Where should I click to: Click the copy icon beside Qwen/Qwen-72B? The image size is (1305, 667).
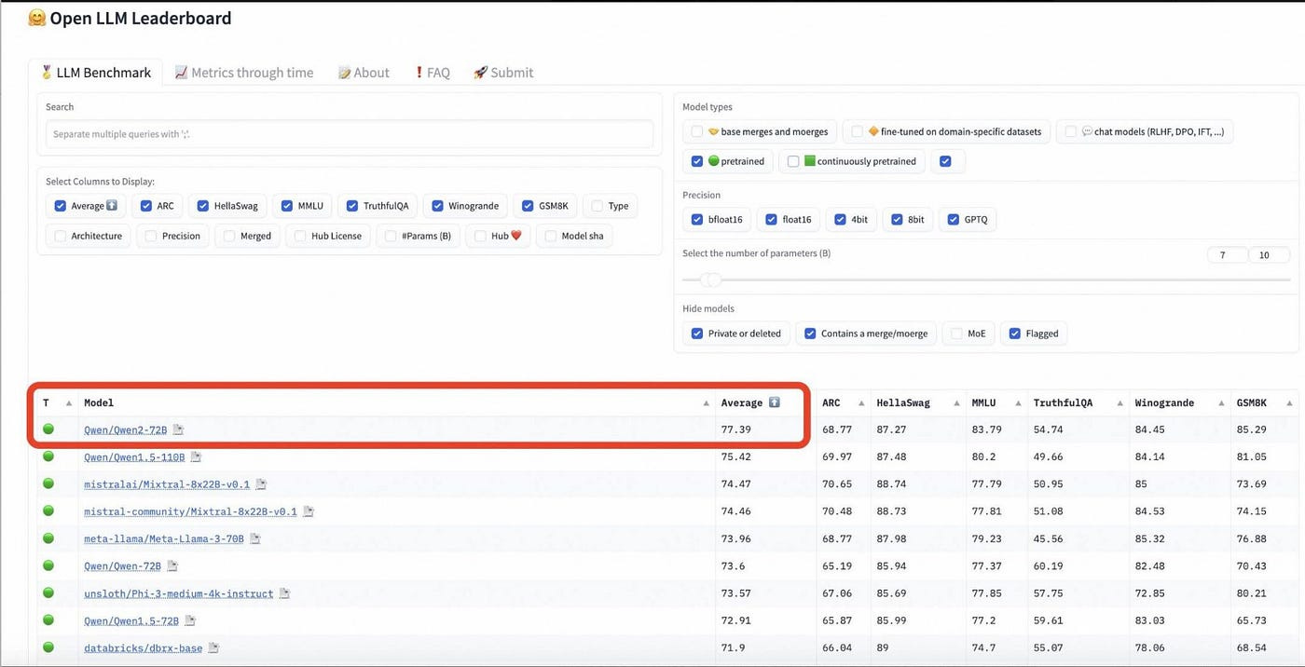click(x=172, y=566)
